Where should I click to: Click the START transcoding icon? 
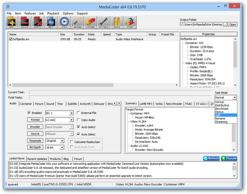[x=130, y=22]
